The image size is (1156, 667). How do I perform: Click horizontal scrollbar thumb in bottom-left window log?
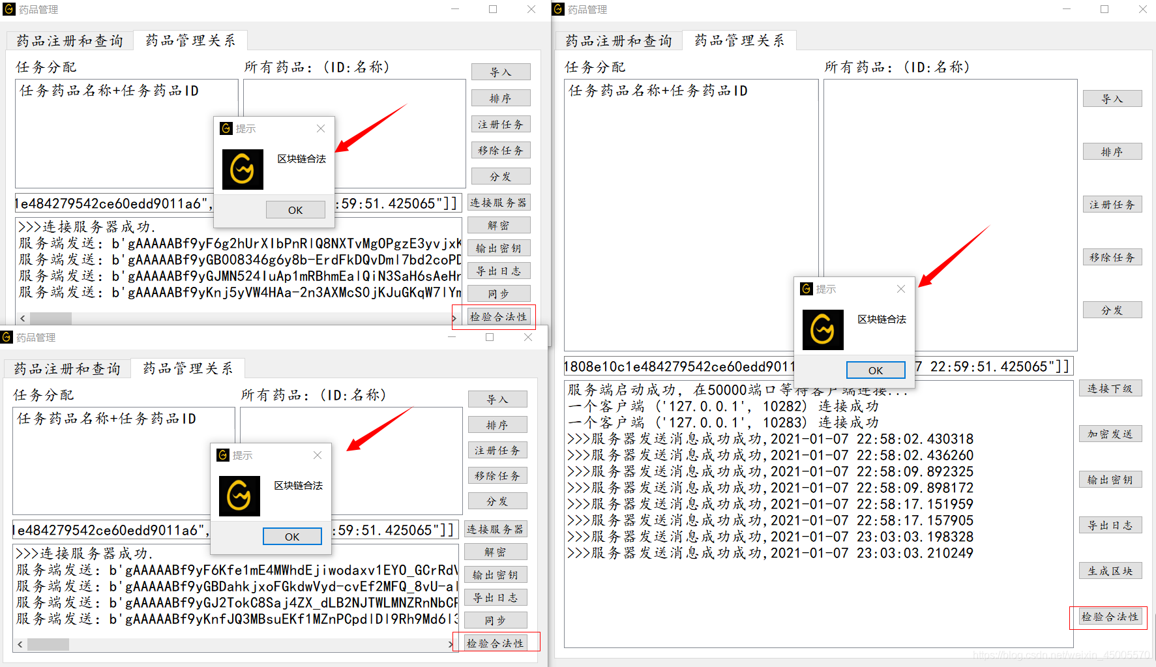coord(48,644)
